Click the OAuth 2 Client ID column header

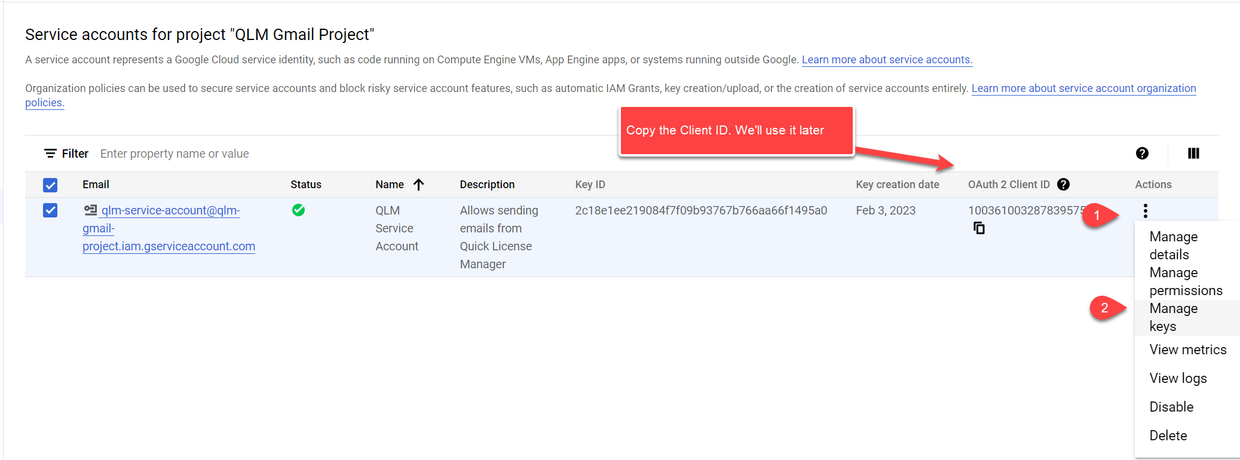coord(1009,185)
